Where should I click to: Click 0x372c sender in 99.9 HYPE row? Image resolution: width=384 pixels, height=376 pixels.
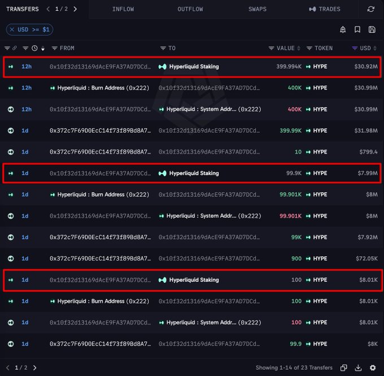(100, 344)
